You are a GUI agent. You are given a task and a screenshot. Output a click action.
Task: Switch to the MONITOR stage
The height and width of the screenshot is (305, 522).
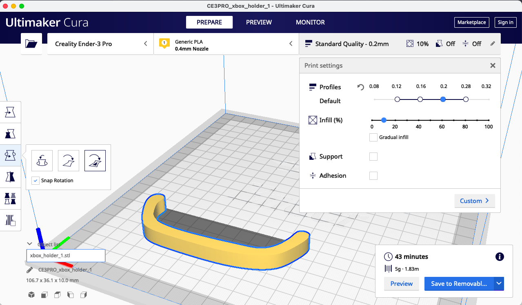[310, 22]
